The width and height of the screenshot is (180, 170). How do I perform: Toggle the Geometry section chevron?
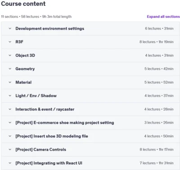tap(10, 69)
